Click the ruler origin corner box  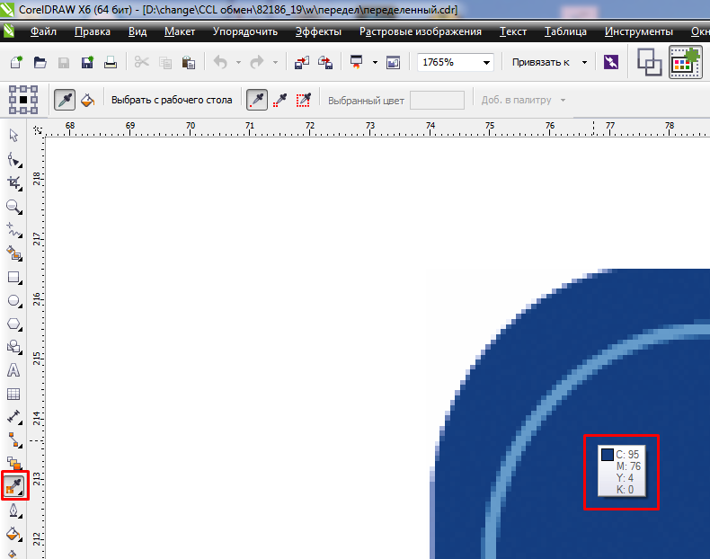38,130
